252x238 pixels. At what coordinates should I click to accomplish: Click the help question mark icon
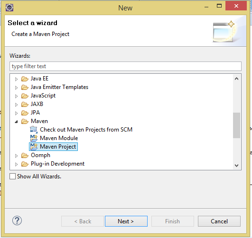click(17, 220)
